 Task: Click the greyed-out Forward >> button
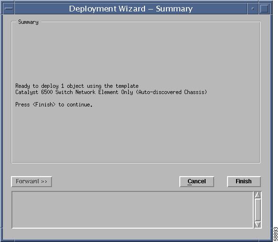click(x=31, y=181)
